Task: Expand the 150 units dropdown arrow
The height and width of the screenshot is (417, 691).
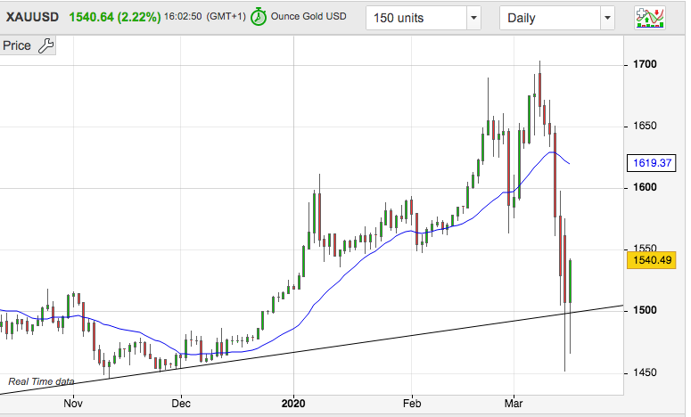Action: click(x=473, y=18)
